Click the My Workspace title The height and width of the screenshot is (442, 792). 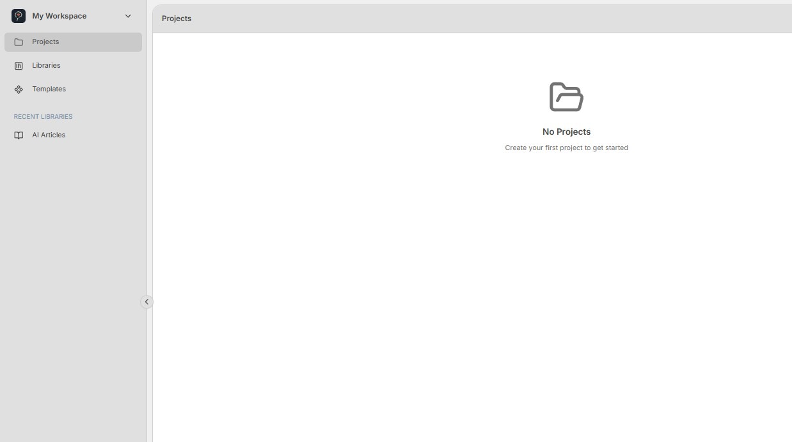coord(59,16)
